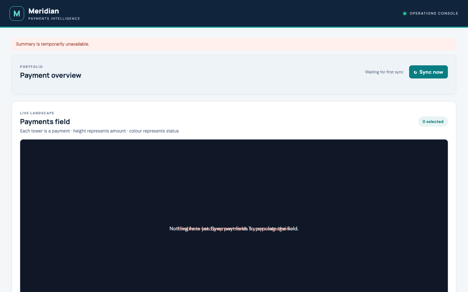
Task: Click the 'Meridian' brand name
Action: 44,11
